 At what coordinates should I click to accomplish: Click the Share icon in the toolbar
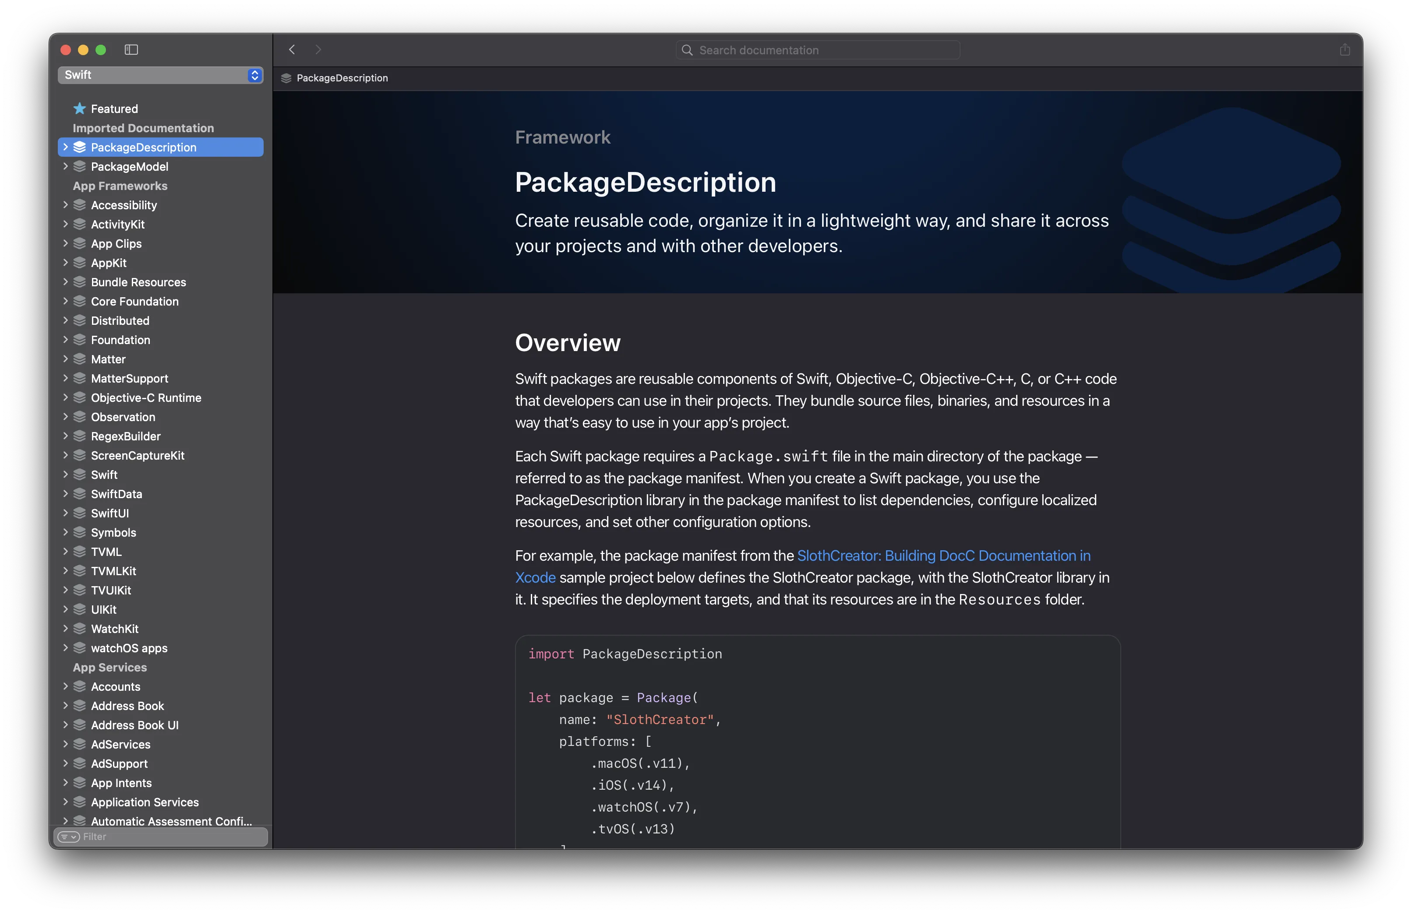click(x=1345, y=50)
